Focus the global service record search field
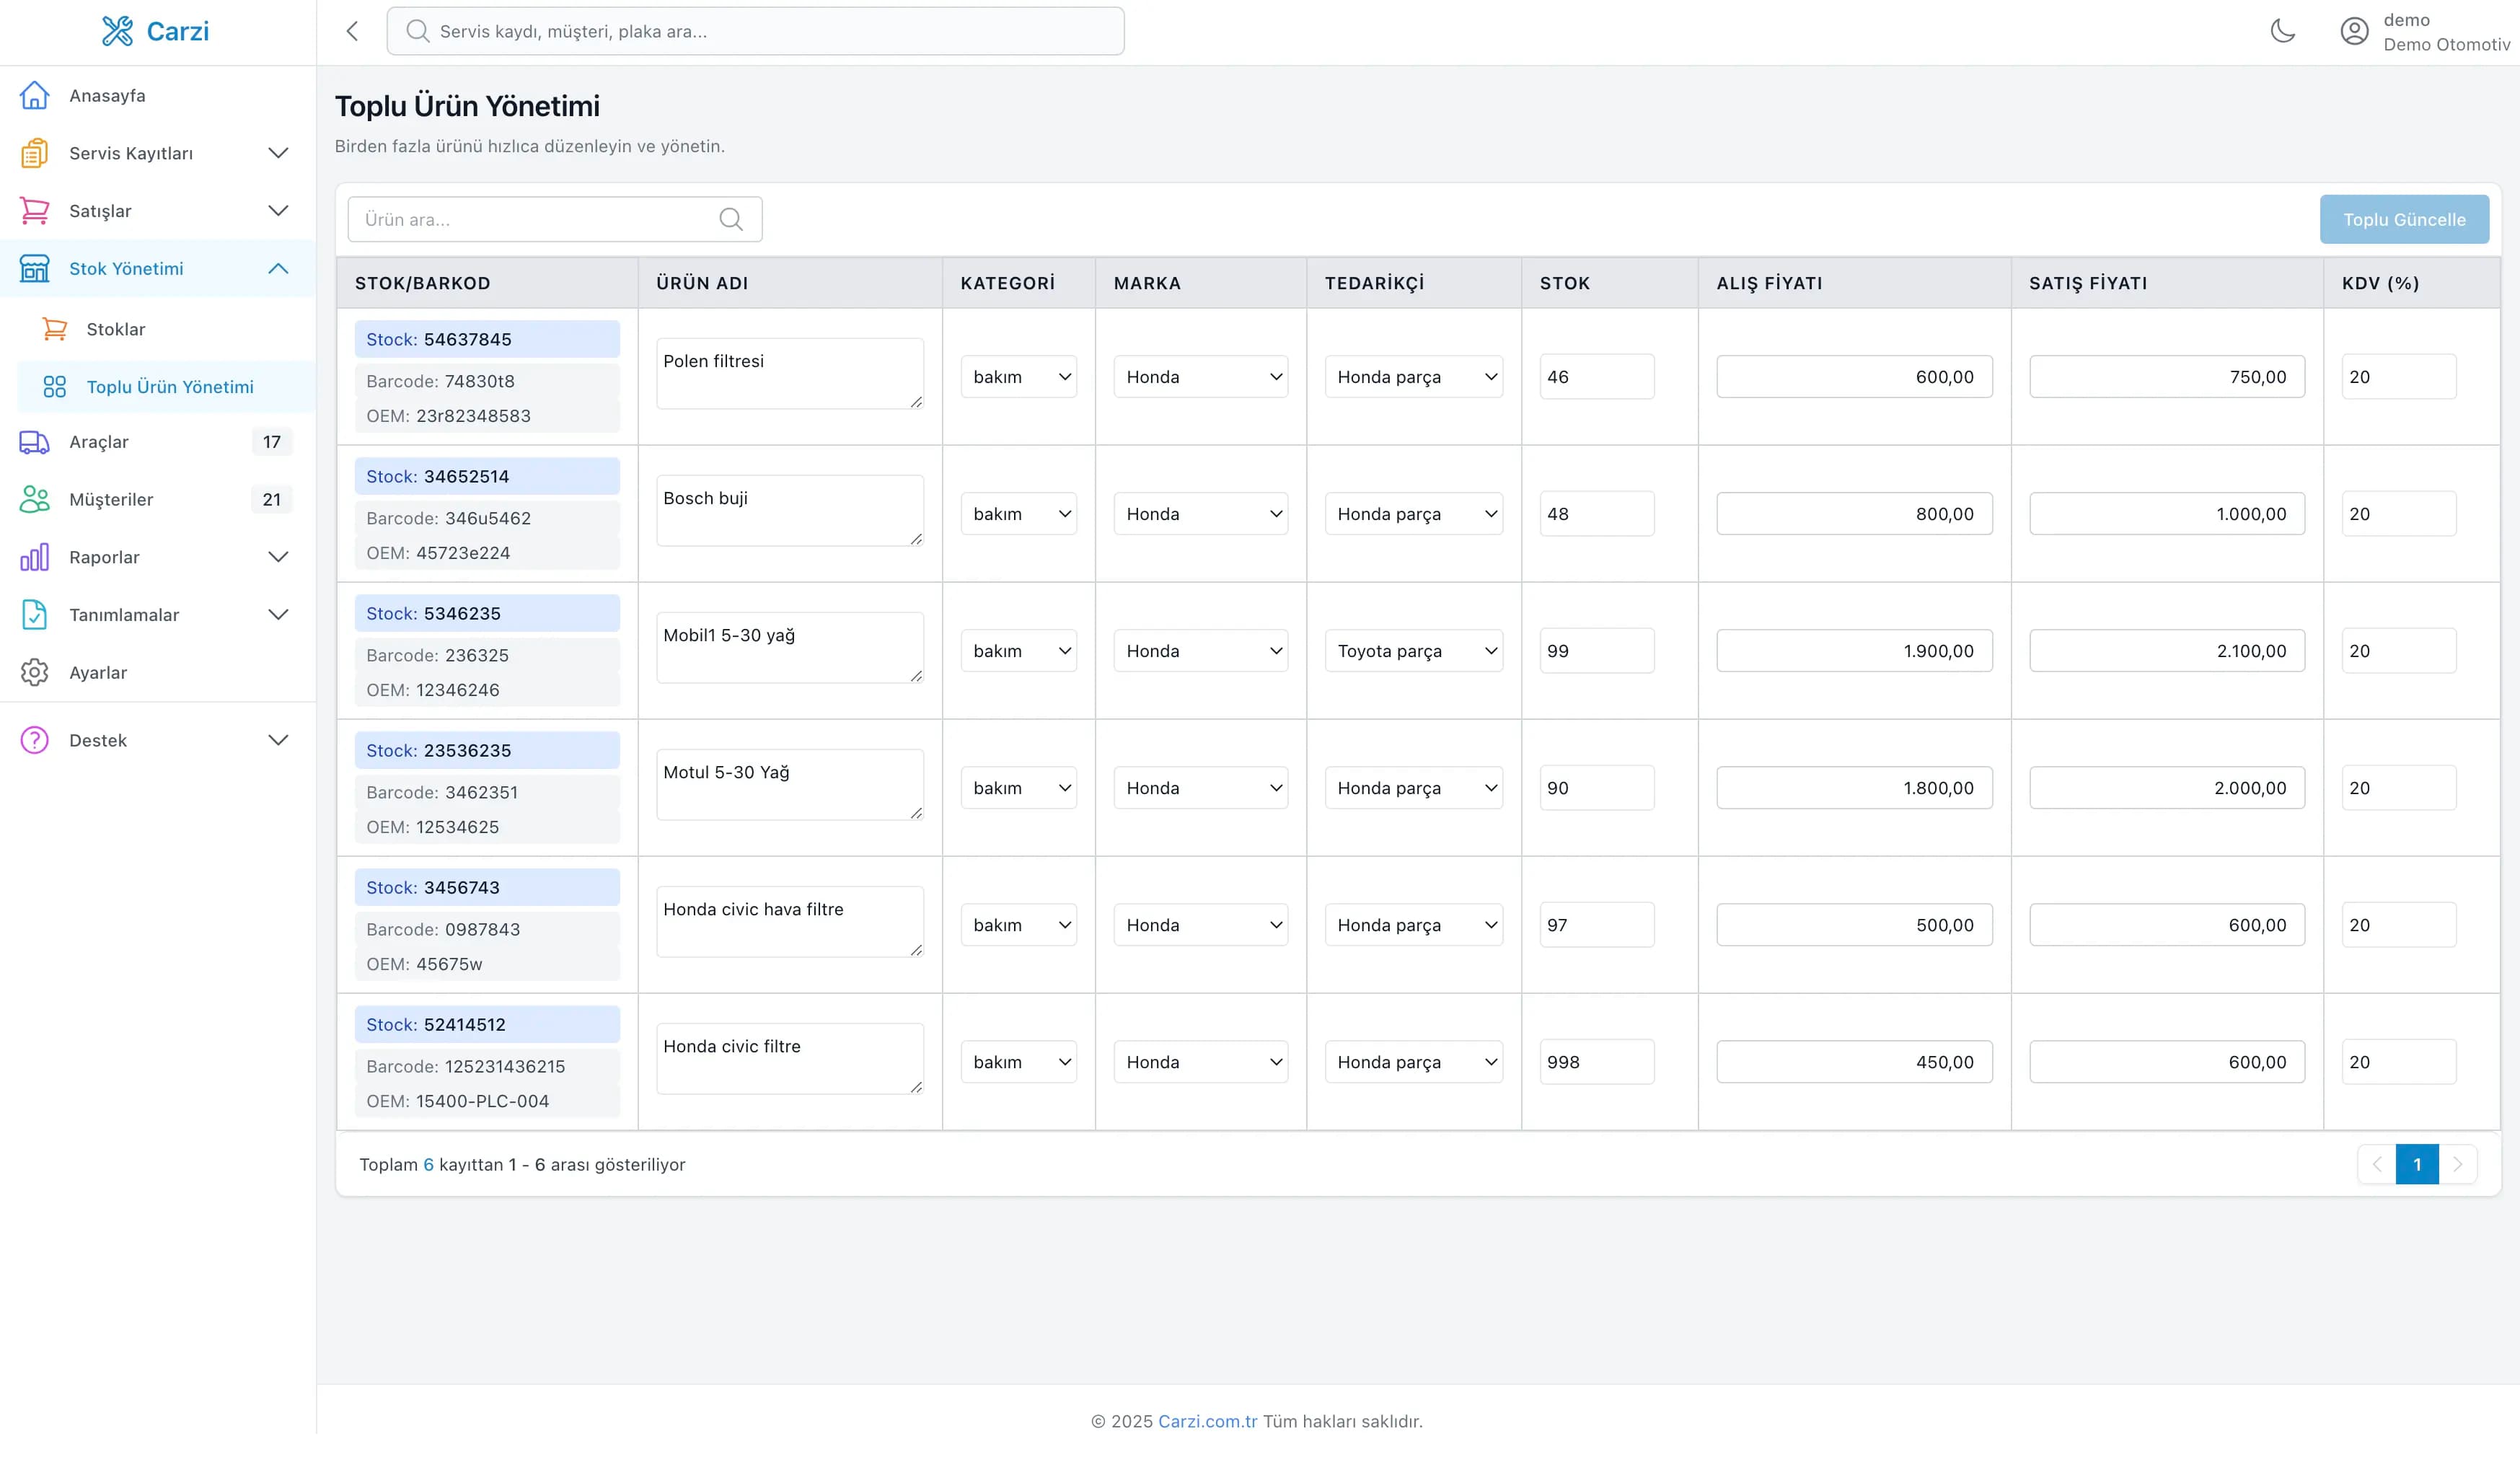 [x=755, y=31]
